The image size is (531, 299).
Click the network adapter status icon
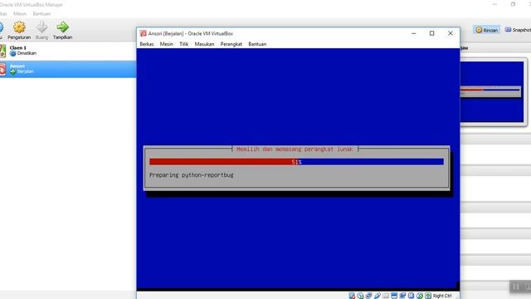(x=368, y=296)
